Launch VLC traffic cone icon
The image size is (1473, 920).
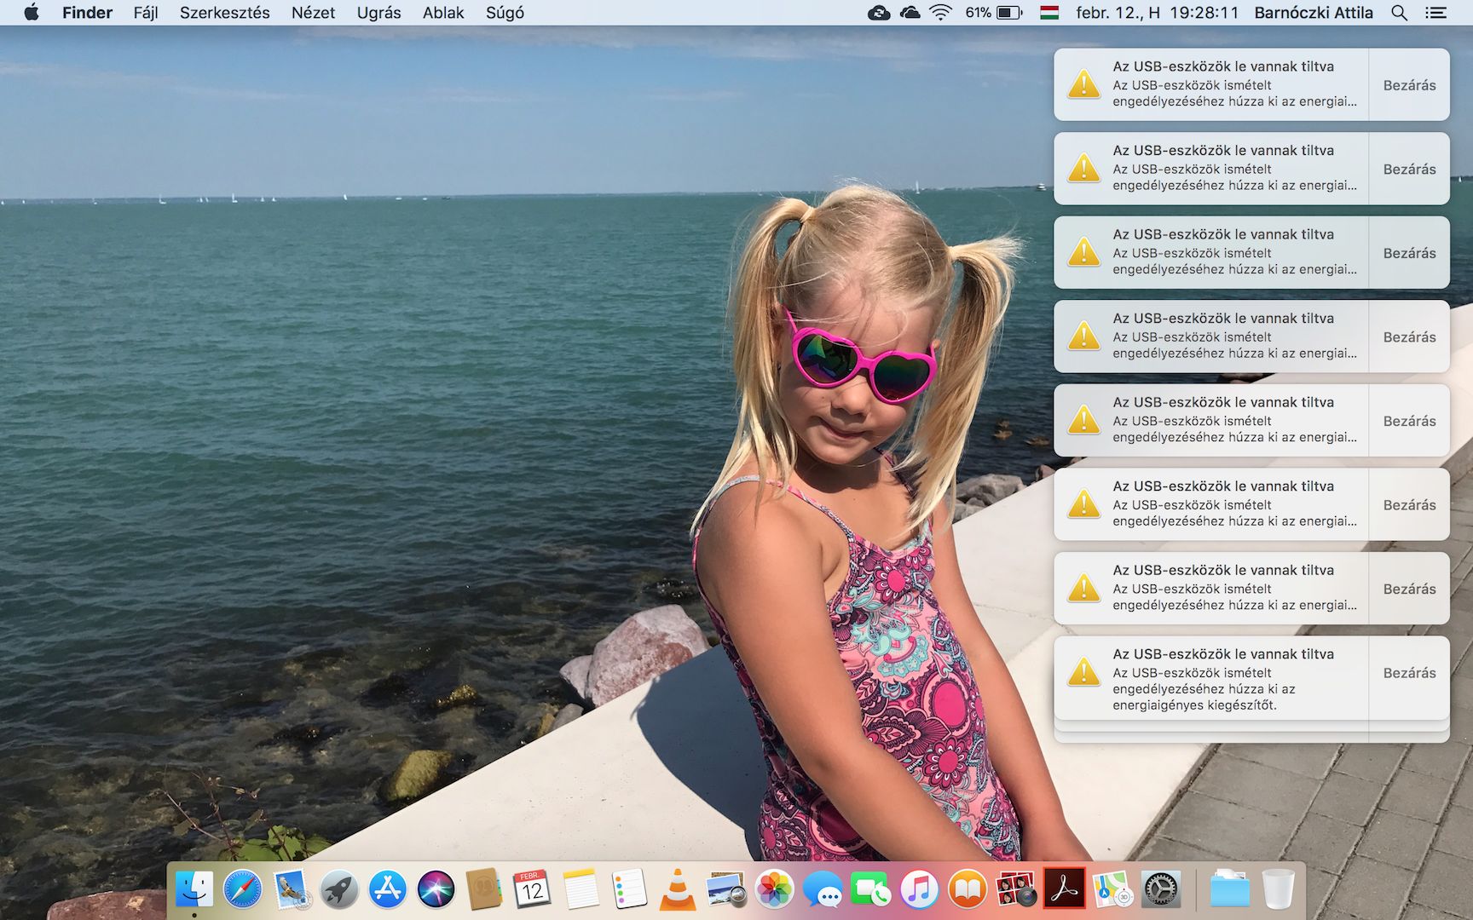click(x=678, y=889)
